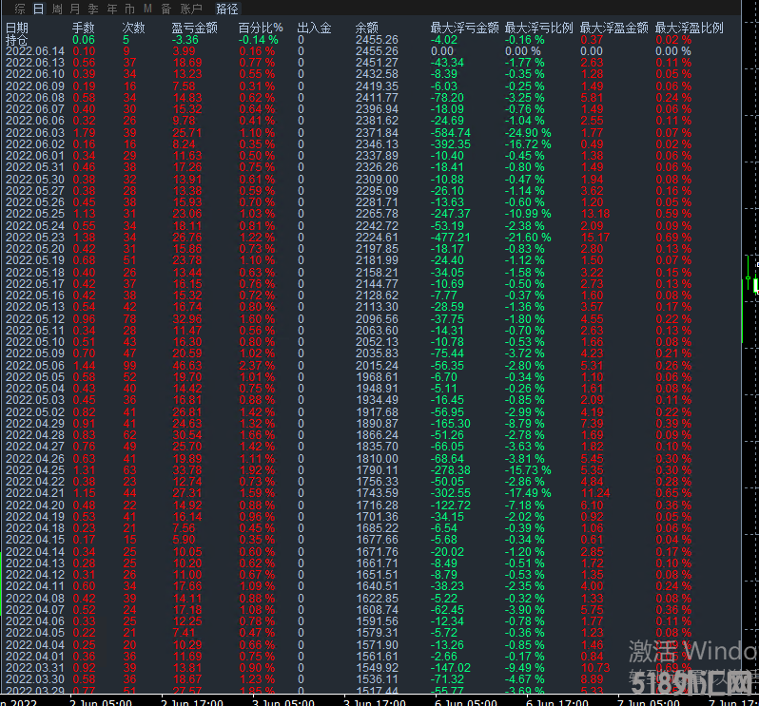Select the 持仓 position row
This screenshot has height=706, width=759.
17,40
